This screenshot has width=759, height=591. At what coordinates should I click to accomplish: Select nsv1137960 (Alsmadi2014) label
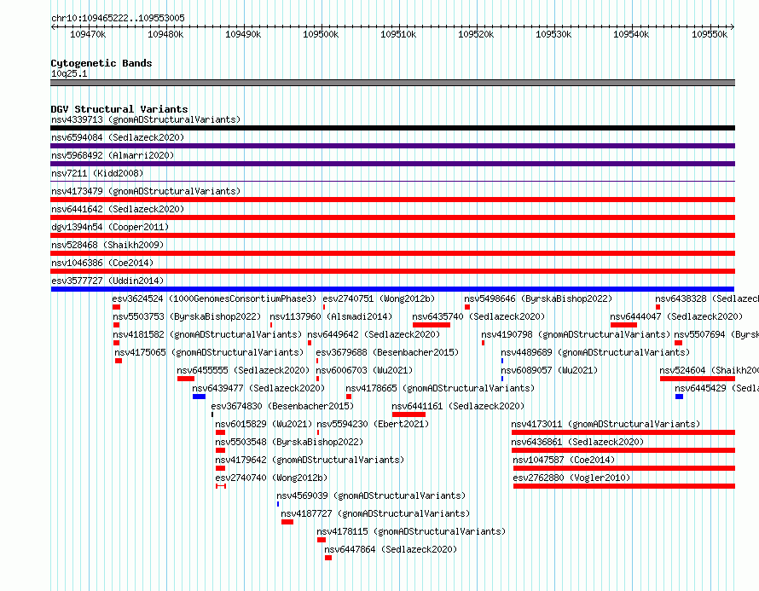coord(331,316)
